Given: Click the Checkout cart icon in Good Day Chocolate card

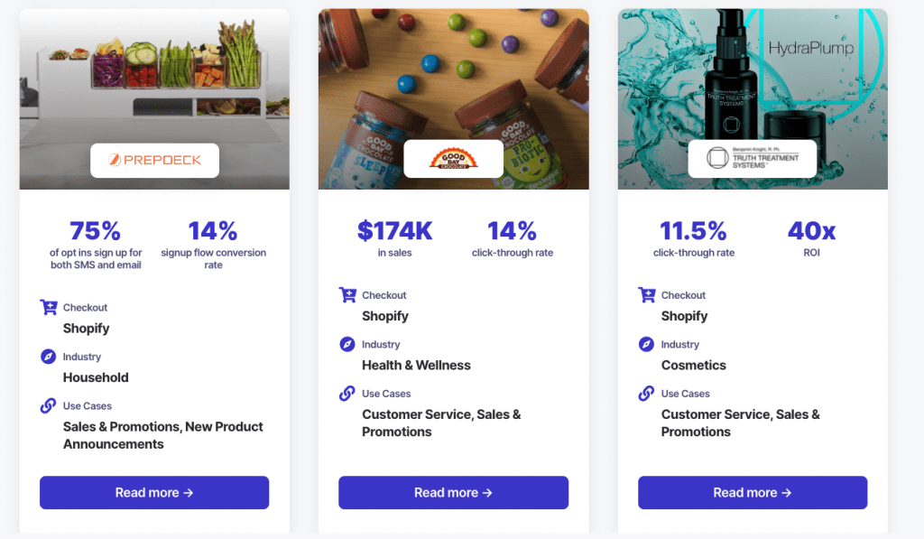Looking at the screenshot, I should click(x=347, y=295).
